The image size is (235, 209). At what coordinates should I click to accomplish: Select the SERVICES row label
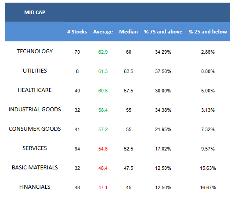coord(35,148)
